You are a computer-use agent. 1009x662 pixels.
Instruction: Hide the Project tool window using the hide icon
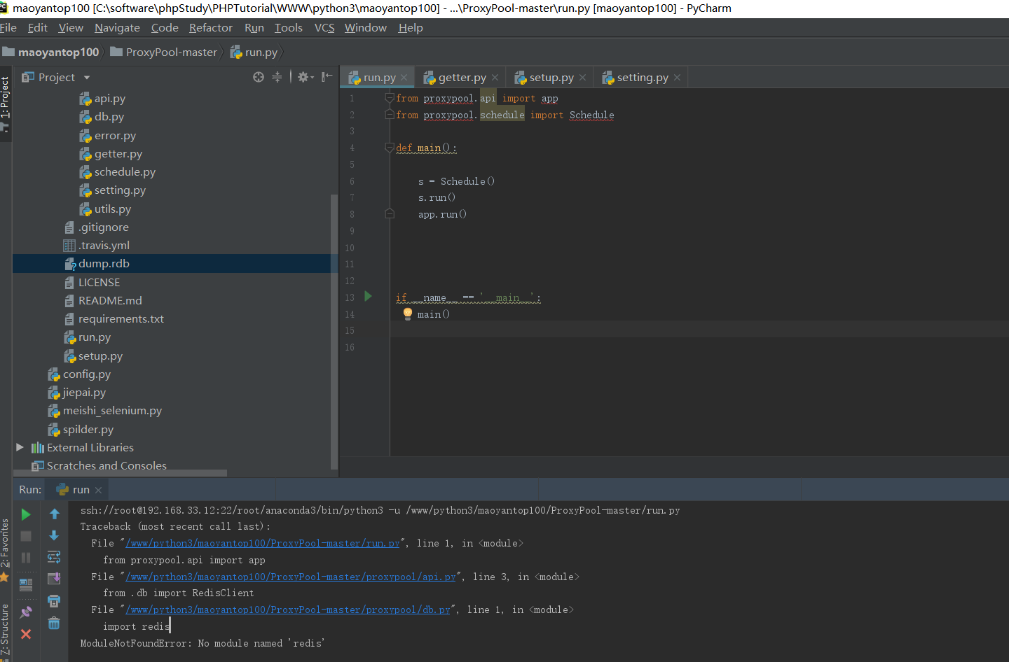(327, 77)
